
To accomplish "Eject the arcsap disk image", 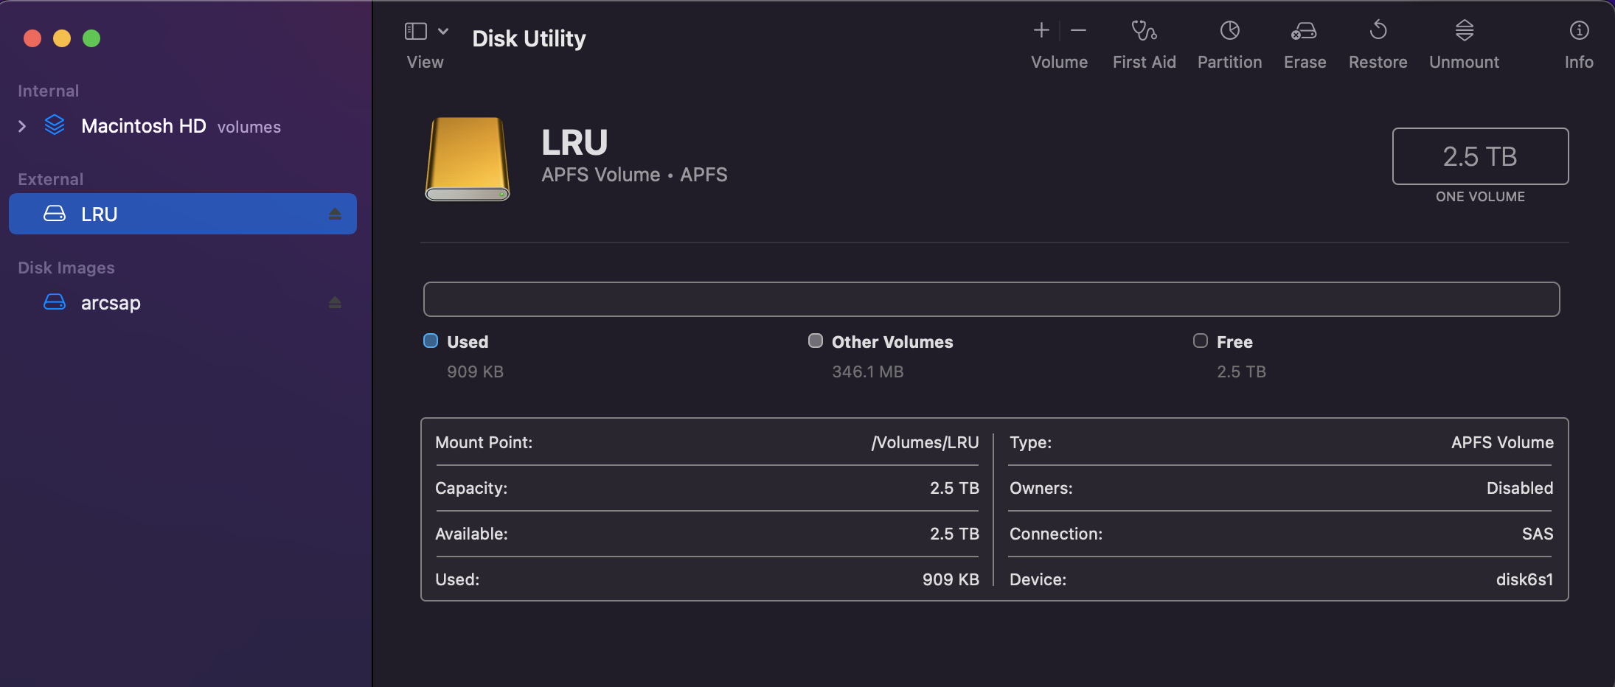I will (x=335, y=302).
